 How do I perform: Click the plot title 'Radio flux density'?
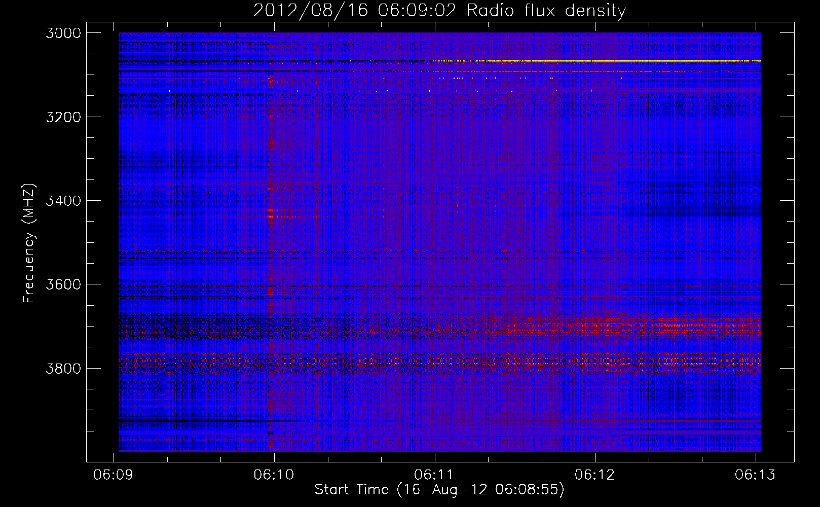tap(546, 11)
